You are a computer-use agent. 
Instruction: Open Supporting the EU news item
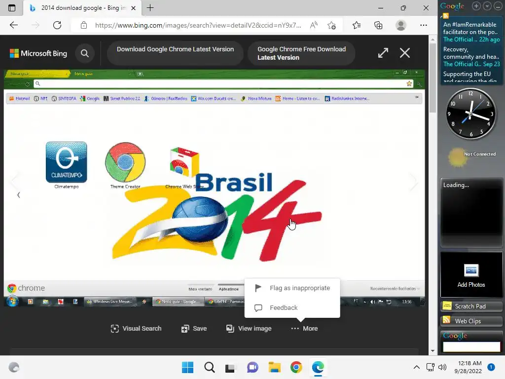471,76
